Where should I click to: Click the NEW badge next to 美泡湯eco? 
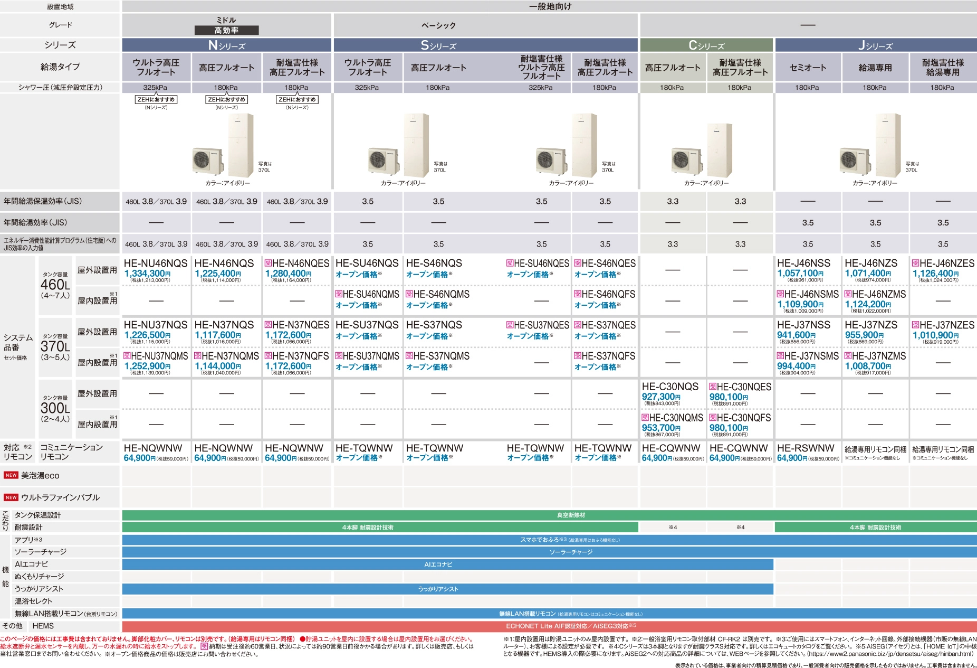click(11, 475)
